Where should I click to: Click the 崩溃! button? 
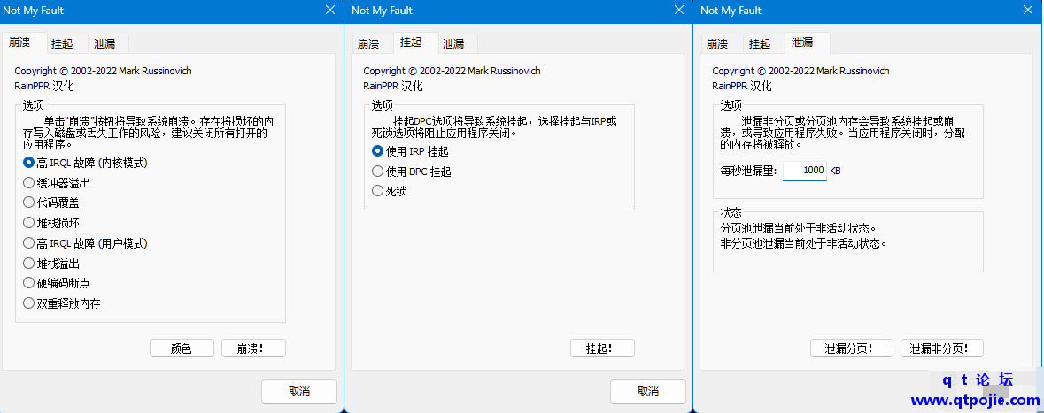(x=253, y=348)
